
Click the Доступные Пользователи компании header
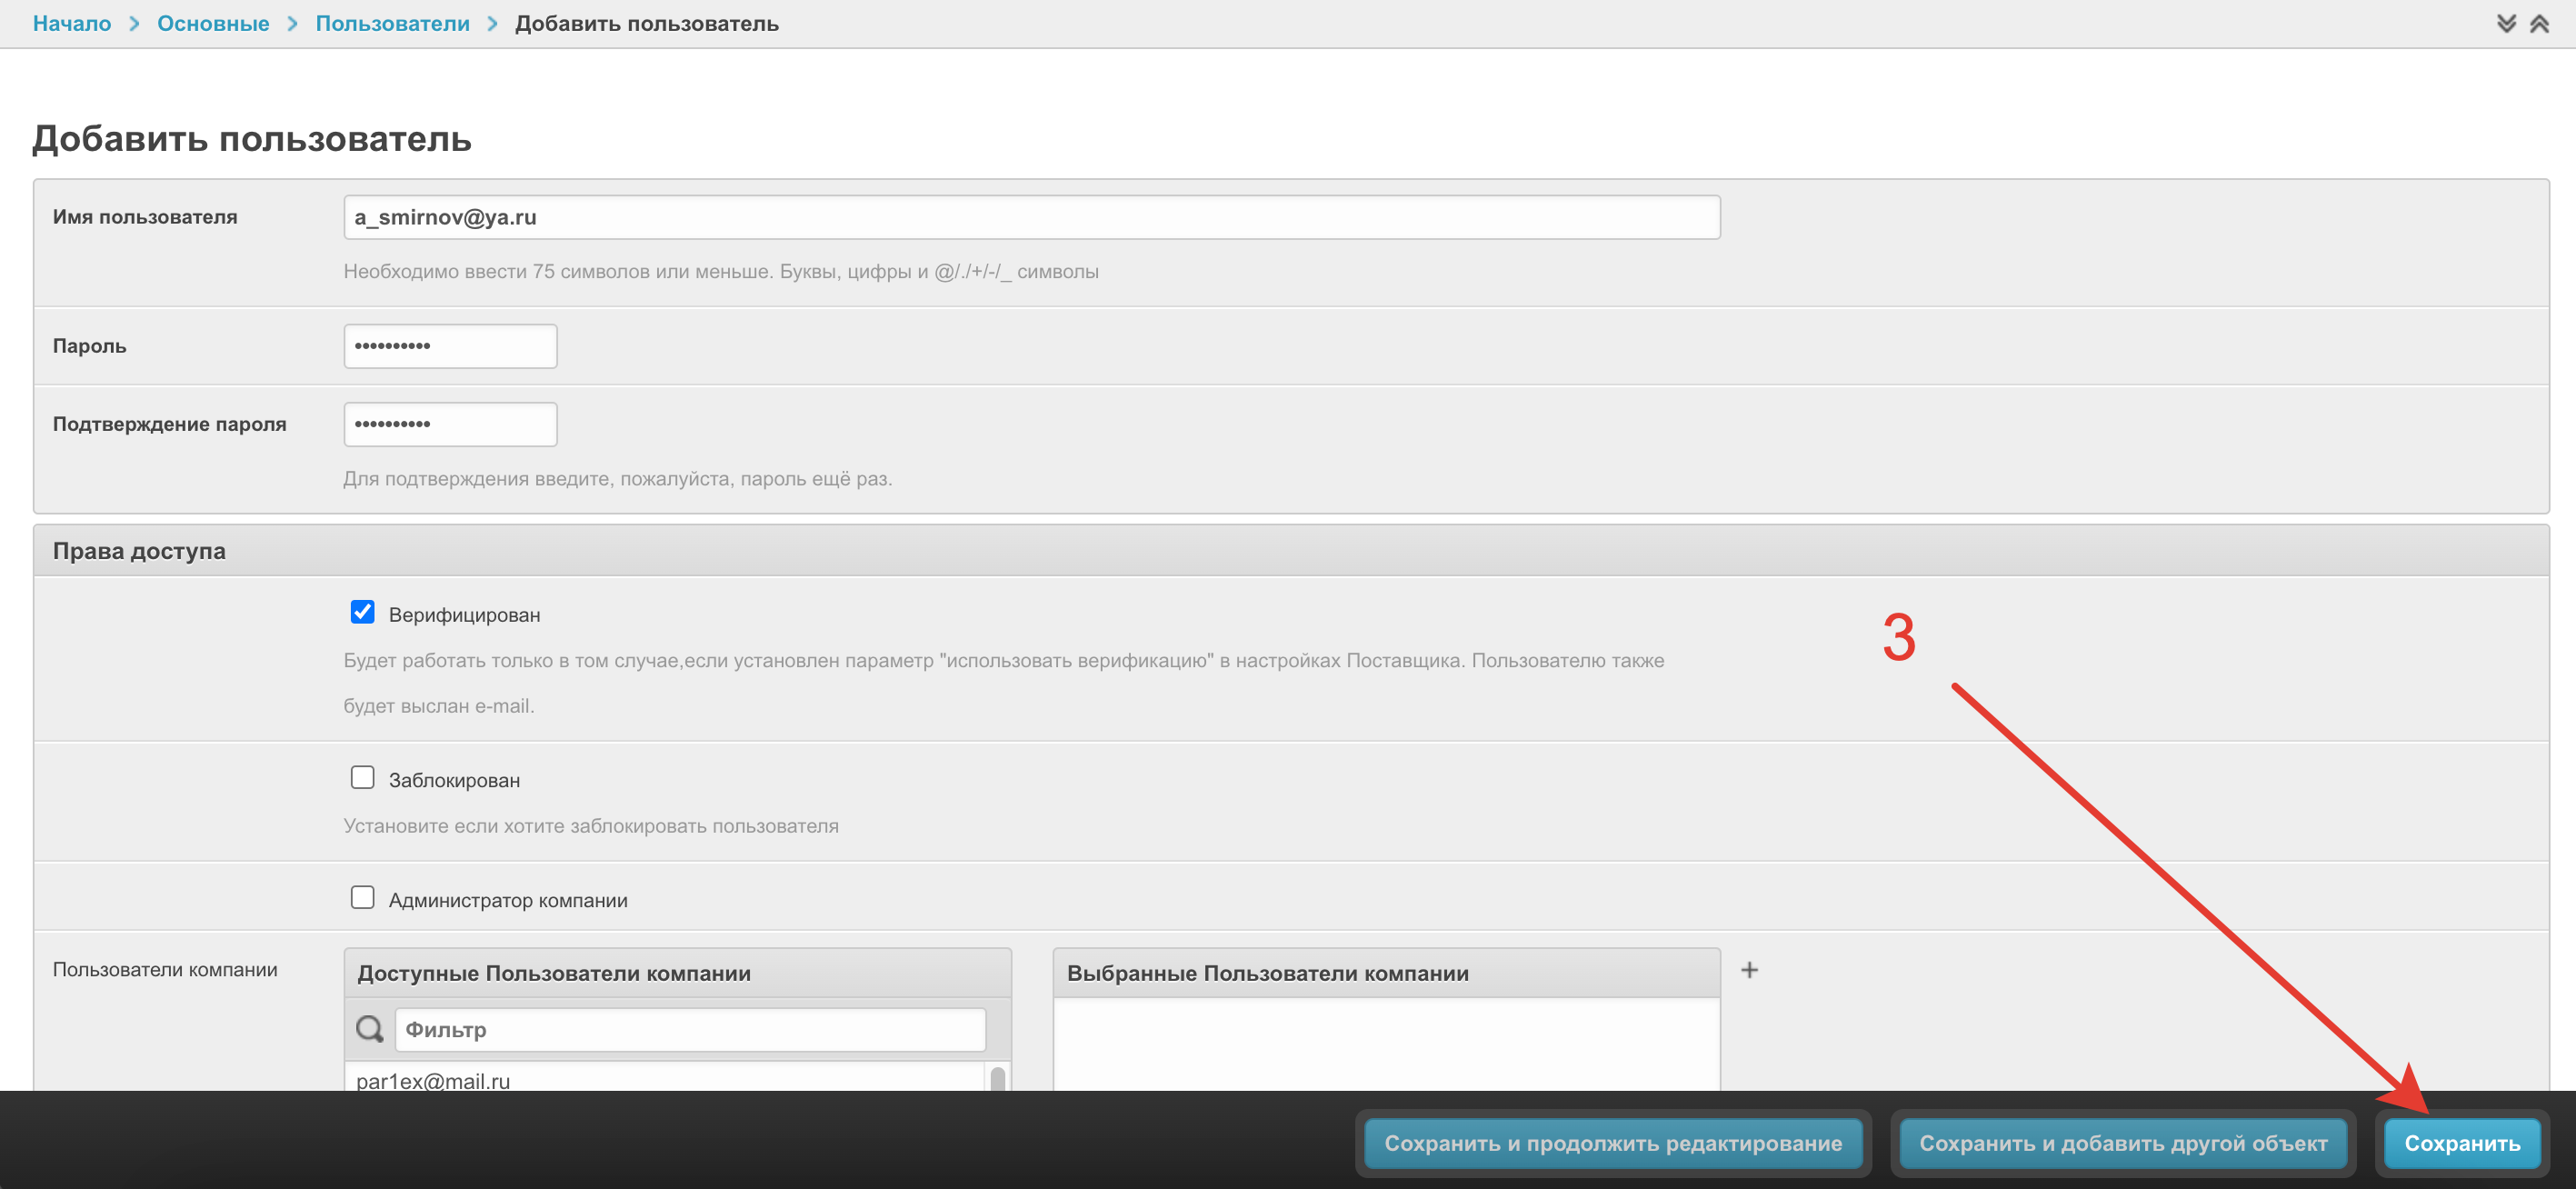coord(677,973)
